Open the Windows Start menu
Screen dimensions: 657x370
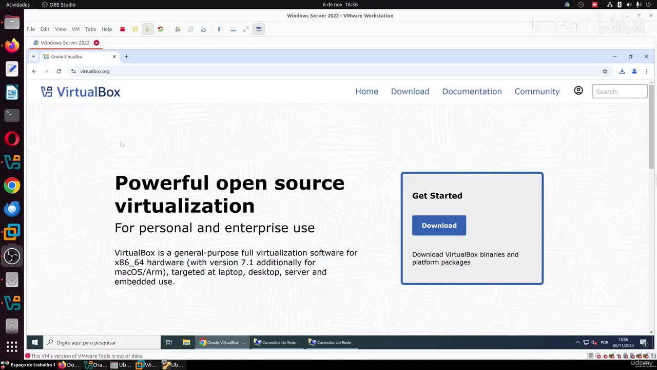(35, 342)
